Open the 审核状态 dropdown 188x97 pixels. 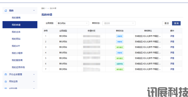tap(119, 23)
